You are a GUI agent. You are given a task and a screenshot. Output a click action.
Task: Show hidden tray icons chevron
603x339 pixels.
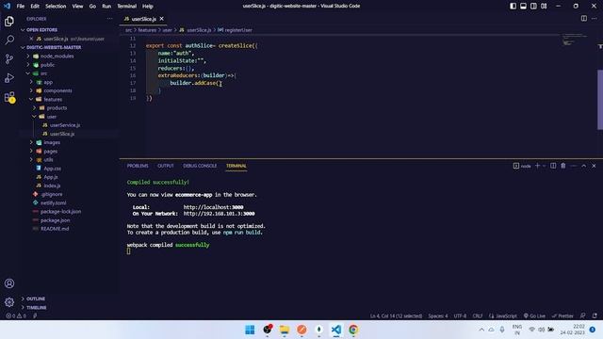tap(481, 330)
